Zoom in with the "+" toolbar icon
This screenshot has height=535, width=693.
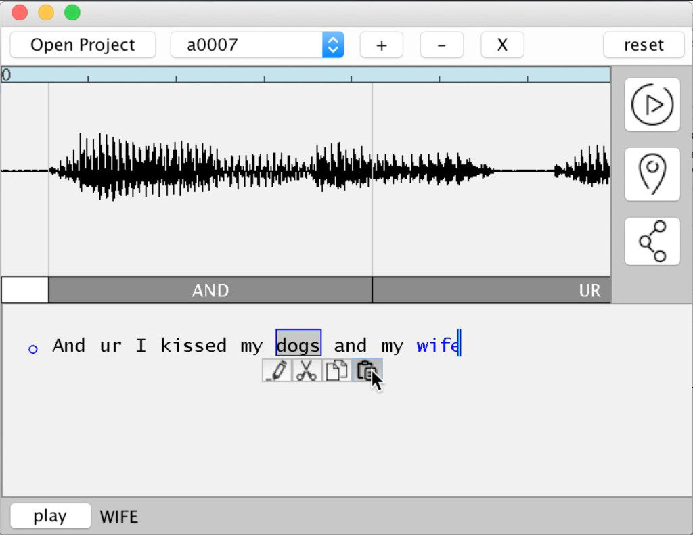[x=381, y=45]
